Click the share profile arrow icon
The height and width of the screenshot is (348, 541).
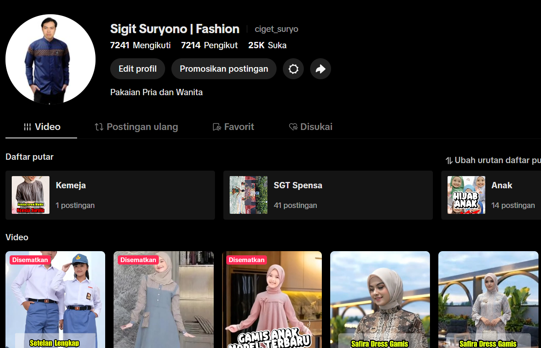click(x=321, y=69)
